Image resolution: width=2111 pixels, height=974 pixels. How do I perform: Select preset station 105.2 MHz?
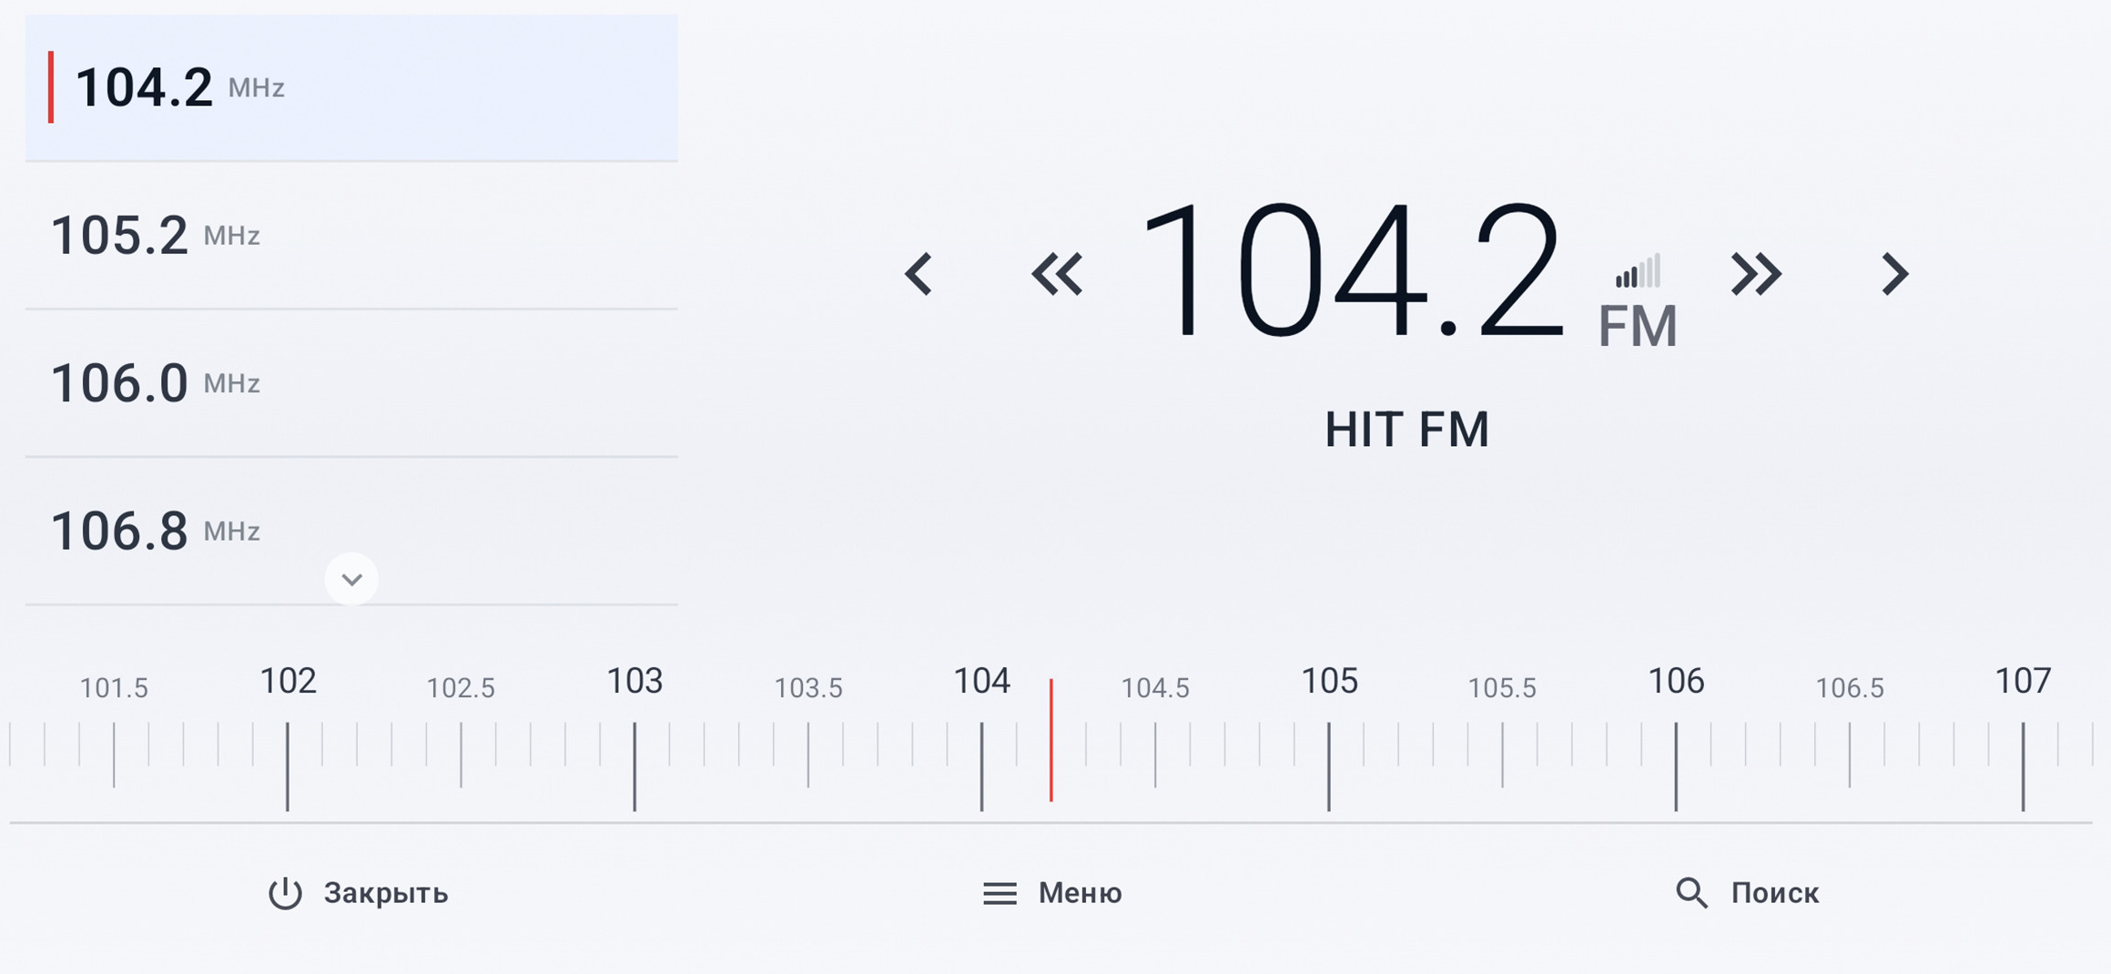(x=351, y=236)
